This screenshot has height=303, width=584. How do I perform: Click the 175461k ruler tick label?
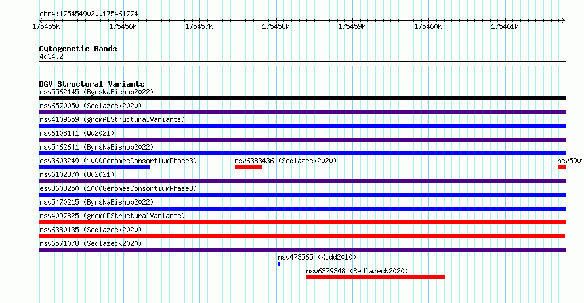[x=505, y=27]
